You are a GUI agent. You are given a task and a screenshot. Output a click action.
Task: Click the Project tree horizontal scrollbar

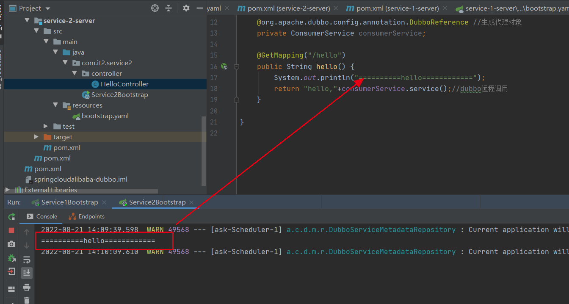point(80,191)
